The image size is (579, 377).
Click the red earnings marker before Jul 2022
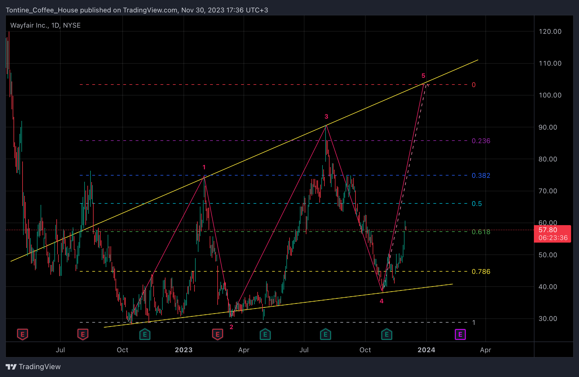(23, 334)
